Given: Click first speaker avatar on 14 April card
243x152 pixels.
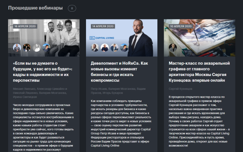Looking at the screenshot, I should click(95, 48).
